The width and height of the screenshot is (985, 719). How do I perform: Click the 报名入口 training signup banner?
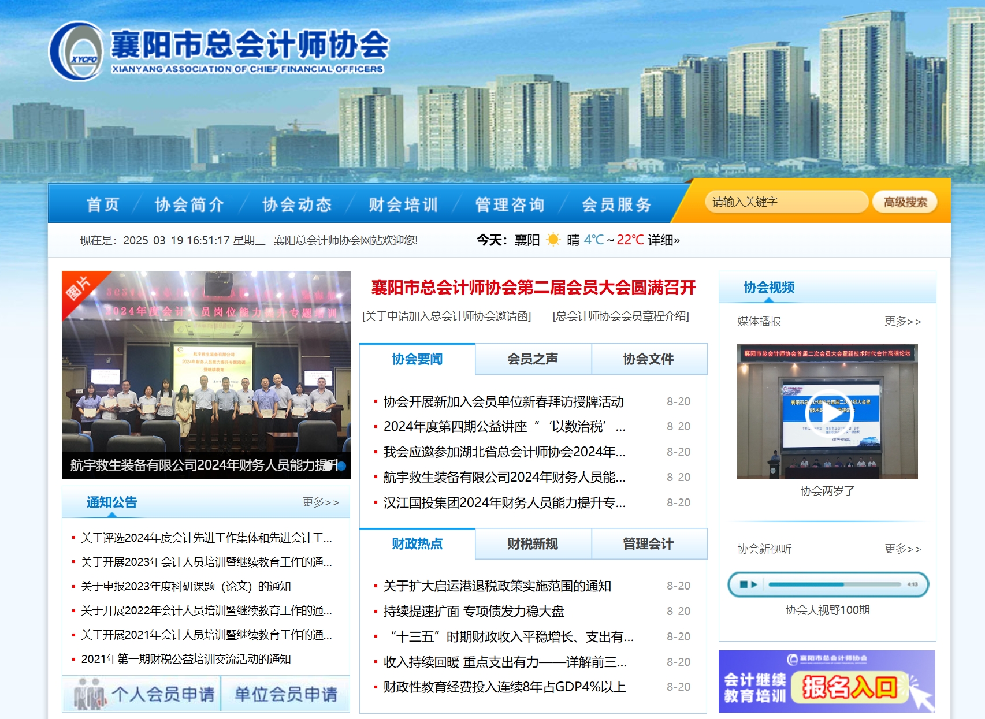click(827, 681)
